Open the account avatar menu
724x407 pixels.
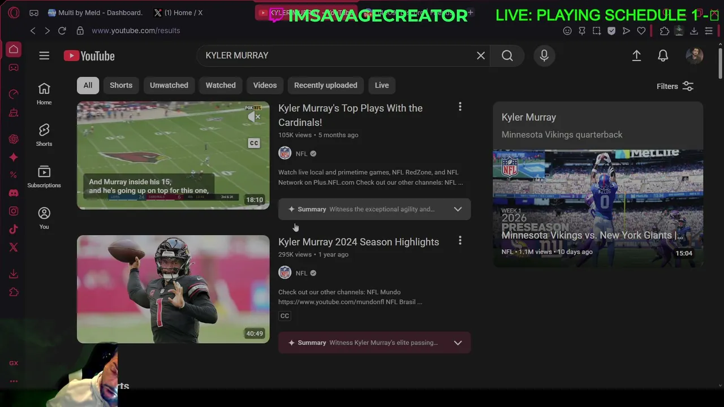(695, 55)
